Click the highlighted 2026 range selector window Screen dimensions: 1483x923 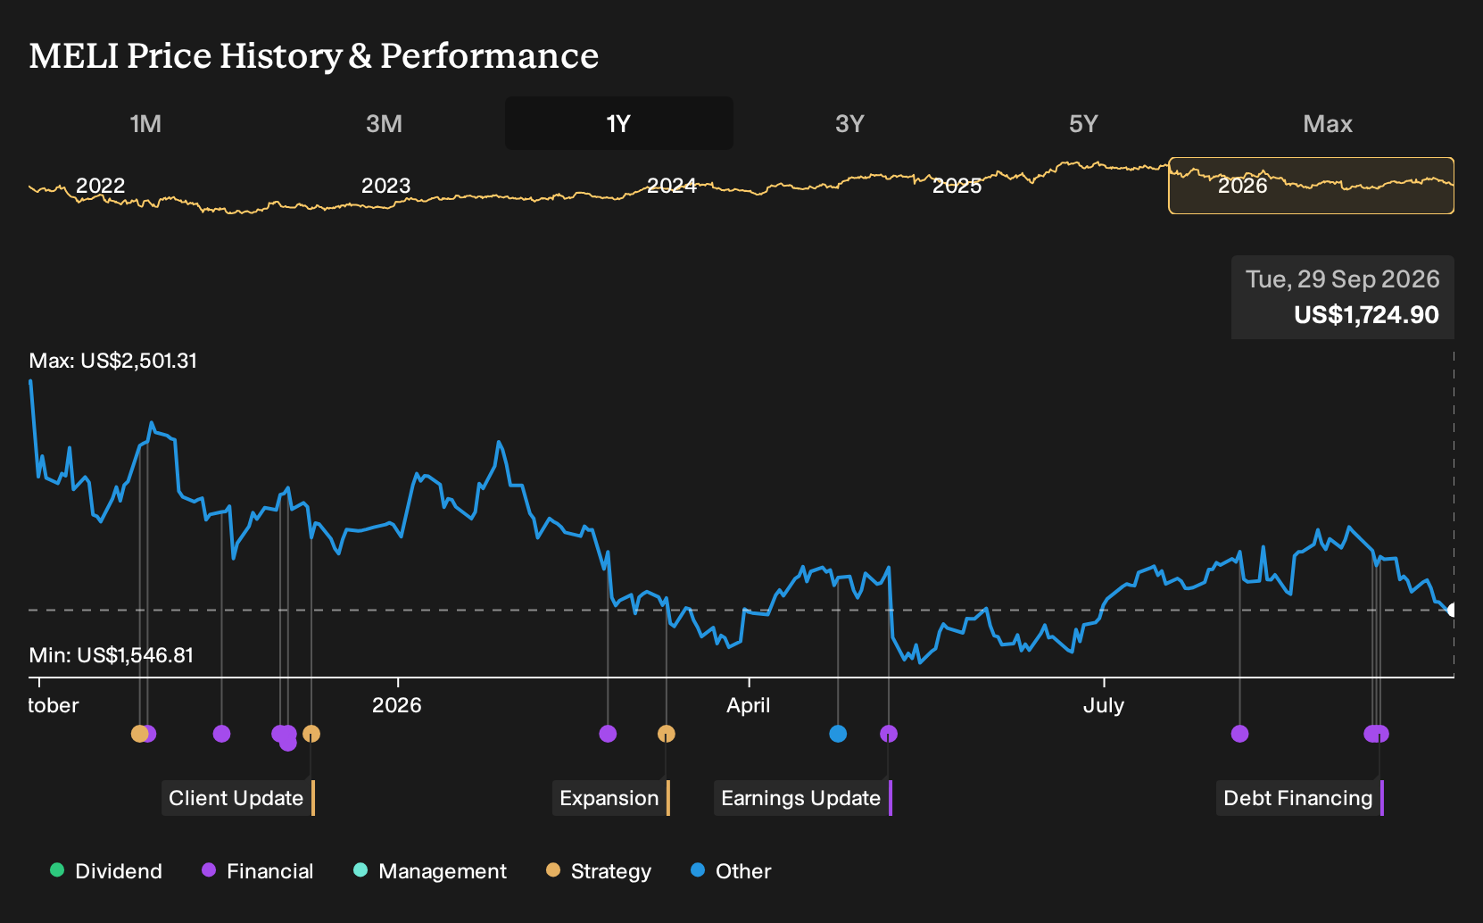(x=1312, y=186)
